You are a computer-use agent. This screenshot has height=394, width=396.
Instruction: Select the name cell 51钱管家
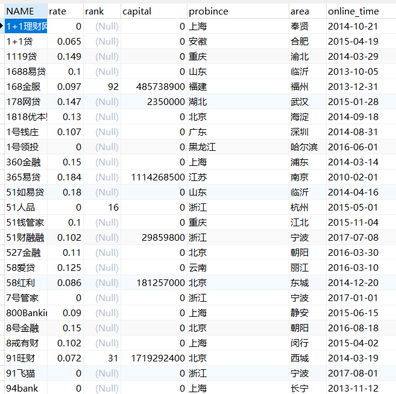(x=26, y=223)
